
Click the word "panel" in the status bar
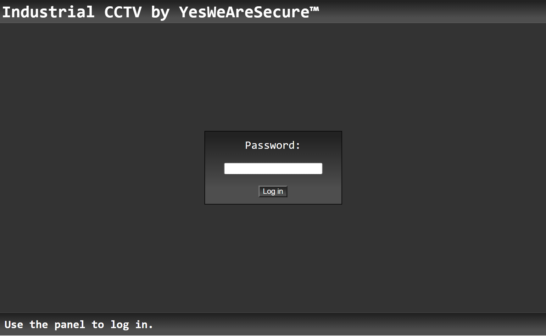(70, 325)
